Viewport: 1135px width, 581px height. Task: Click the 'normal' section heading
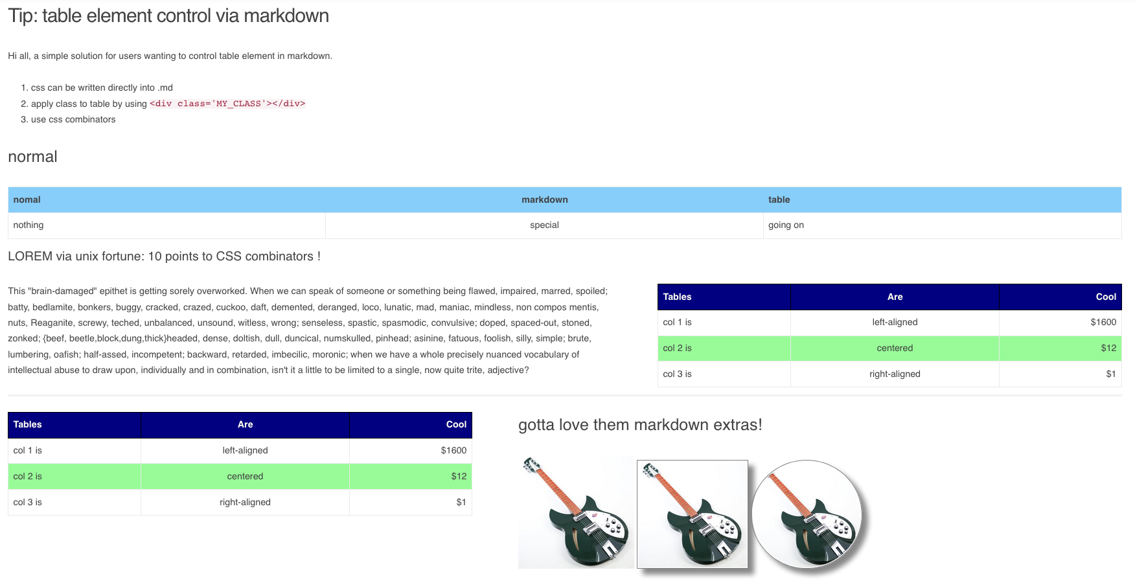pos(32,157)
